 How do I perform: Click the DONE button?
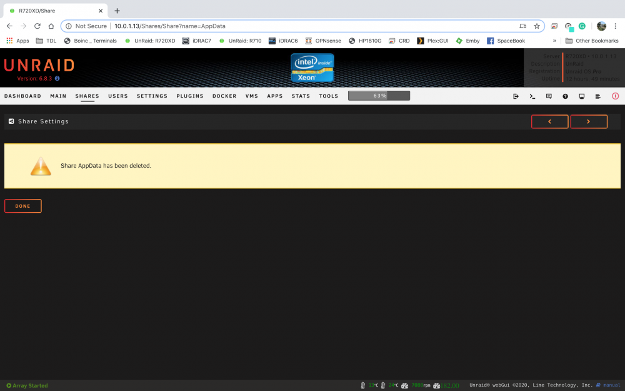point(22,206)
